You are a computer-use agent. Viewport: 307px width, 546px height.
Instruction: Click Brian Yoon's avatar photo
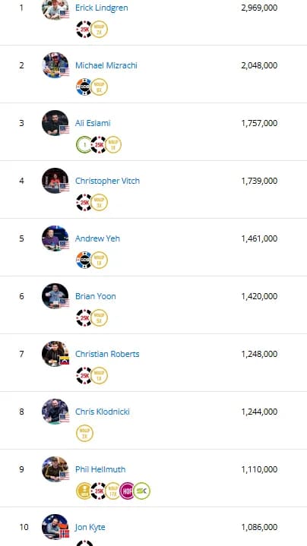tap(55, 296)
